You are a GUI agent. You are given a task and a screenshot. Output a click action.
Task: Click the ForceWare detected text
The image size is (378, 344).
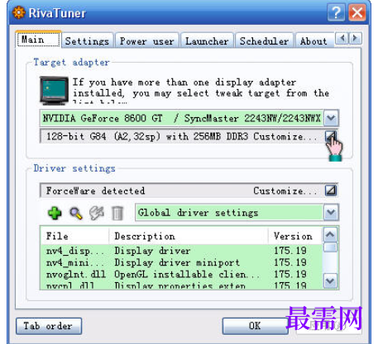95,191
